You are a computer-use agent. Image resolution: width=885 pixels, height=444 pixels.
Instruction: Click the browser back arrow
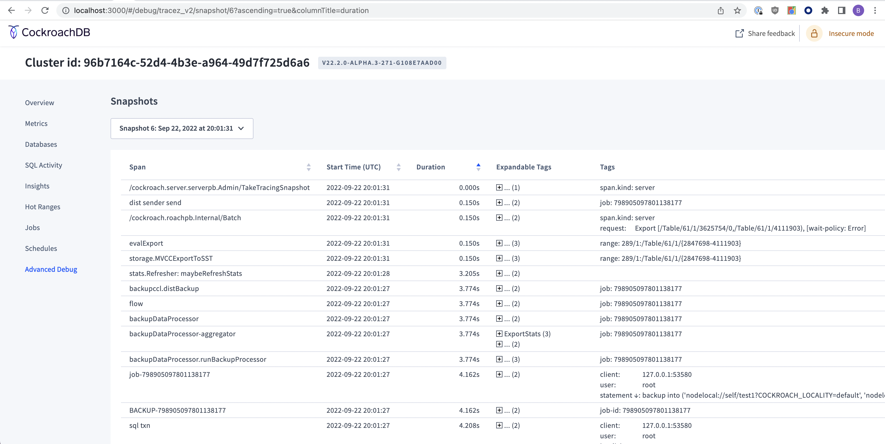pos(11,10)
